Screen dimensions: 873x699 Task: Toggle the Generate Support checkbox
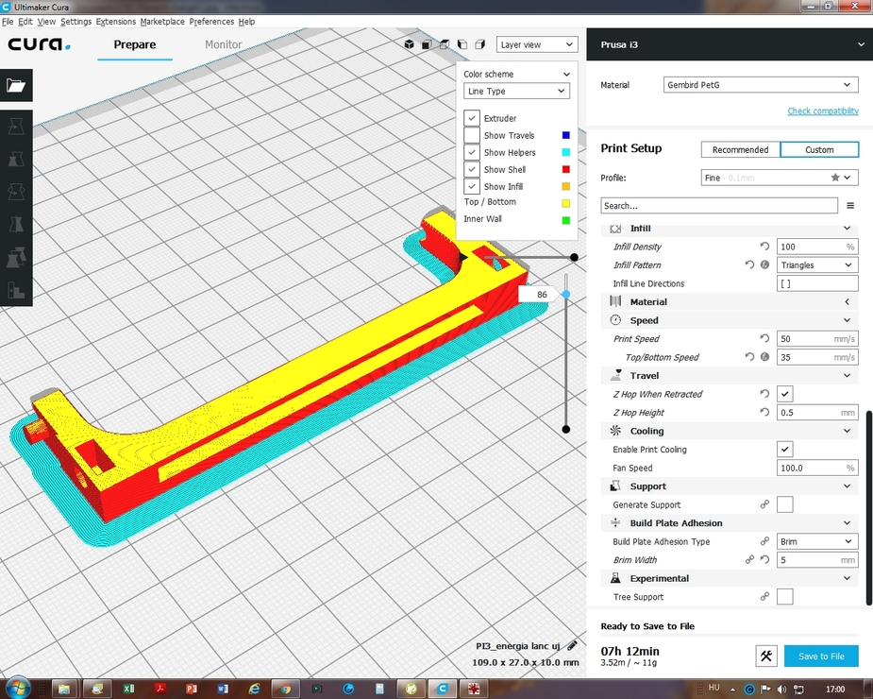coord(784,505)
